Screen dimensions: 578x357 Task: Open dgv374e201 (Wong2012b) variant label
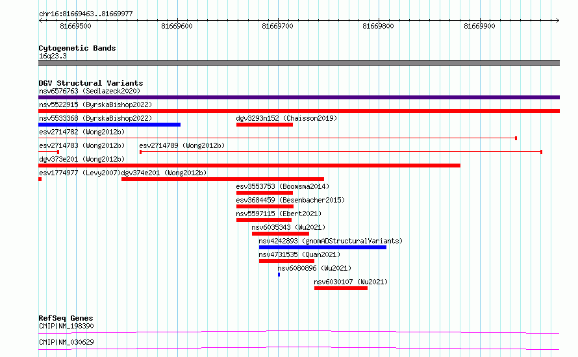click(164, 173)
